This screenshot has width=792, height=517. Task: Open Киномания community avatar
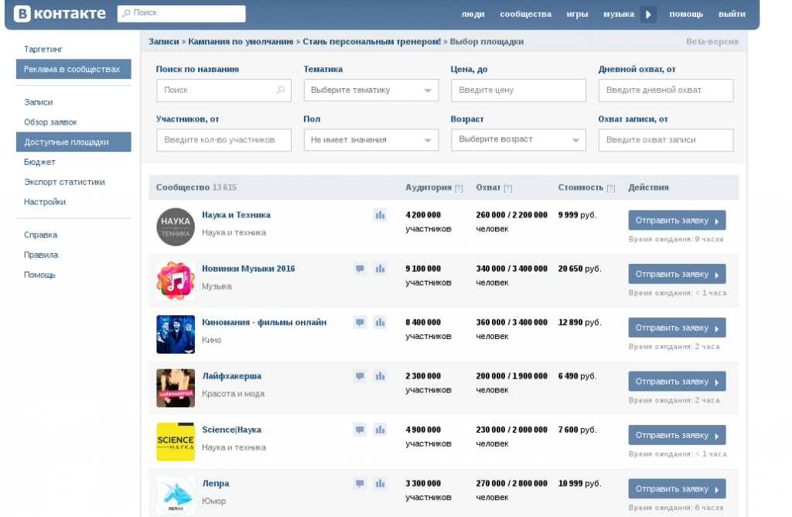pyautogui.click(x=176, y=334)
